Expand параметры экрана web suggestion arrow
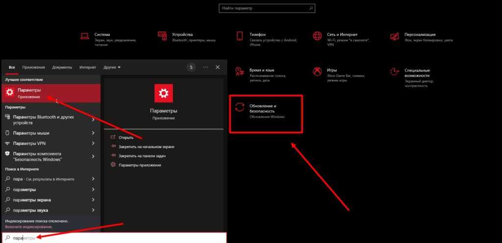The image size is (502, 243). click(x=93, y=200)
